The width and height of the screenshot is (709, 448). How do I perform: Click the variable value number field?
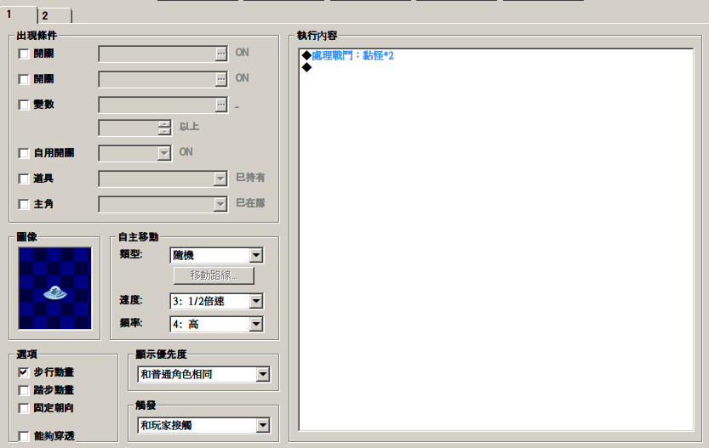pyautogui.click(x=129, y=128)
